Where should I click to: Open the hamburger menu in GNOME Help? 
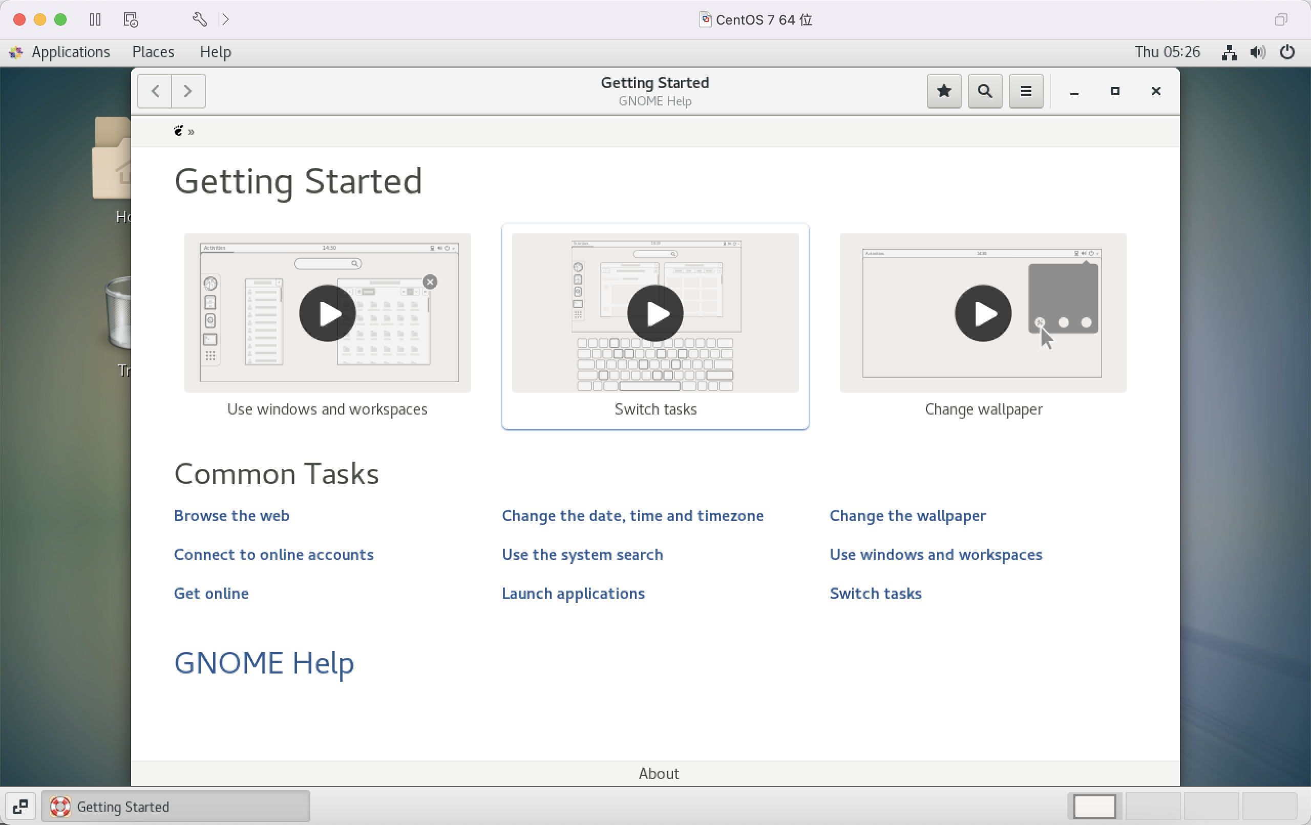(1026, 91)
